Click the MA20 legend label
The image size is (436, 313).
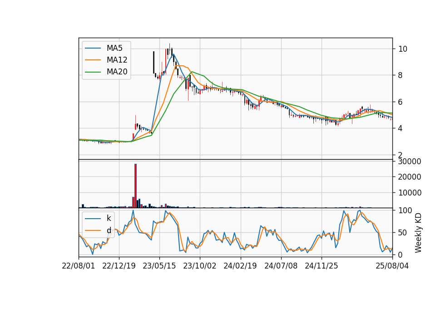[117, 72]
